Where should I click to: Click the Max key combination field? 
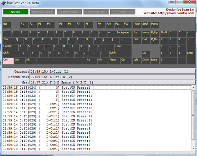112,82
